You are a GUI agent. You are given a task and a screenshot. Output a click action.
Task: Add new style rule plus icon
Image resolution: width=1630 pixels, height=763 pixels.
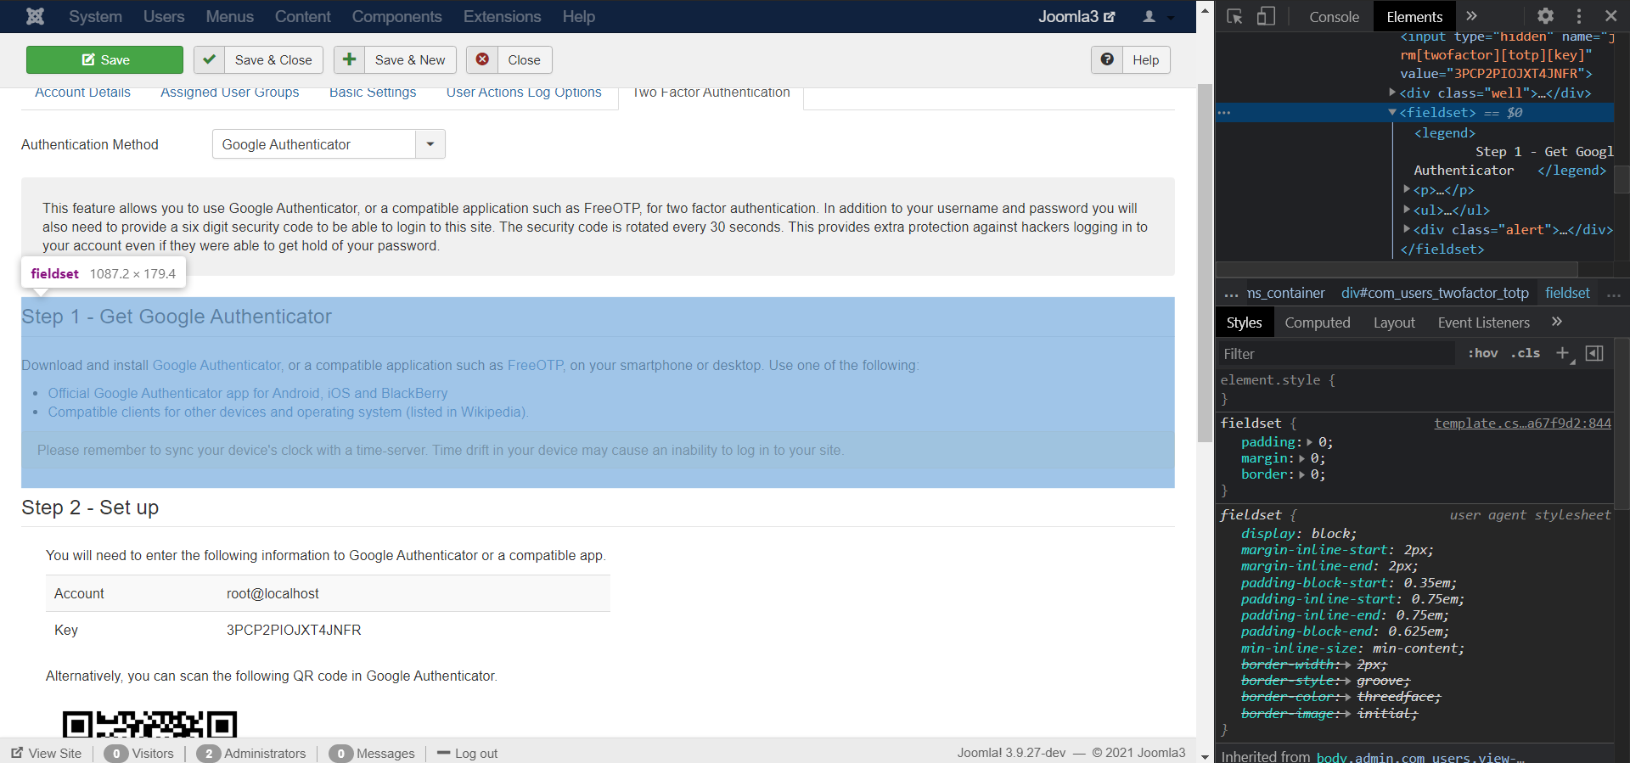pyautogui.click(x=1562, y=353)
